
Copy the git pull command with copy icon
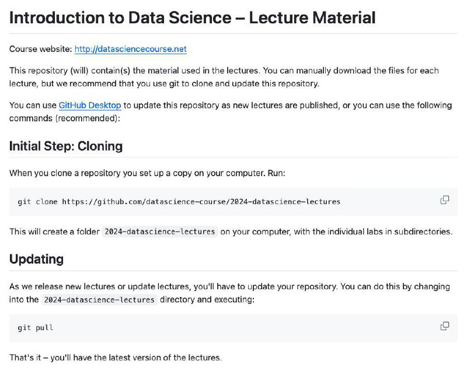point(444,326)
